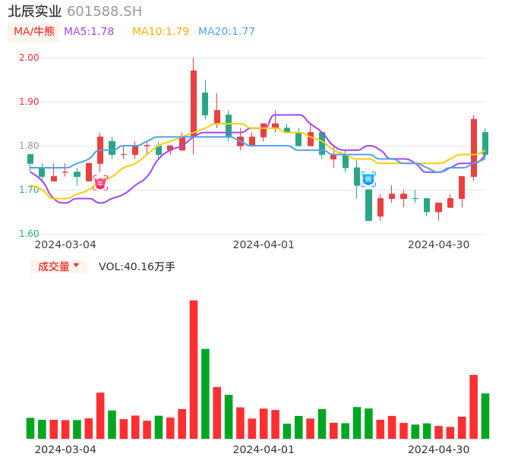The width and height of the screenshot is (521, 460).
Task: Click the last green candlestick on chart
Action: 485,143
